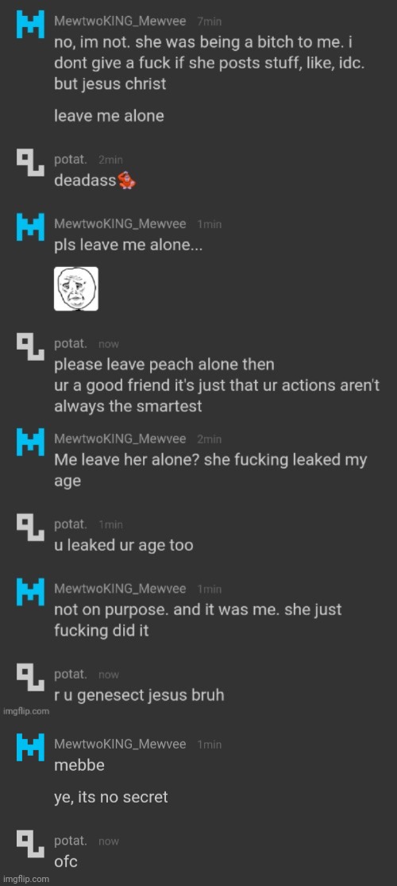Image resolution: width=397 pixels, height=886 pixels.
Task: Open the potat. username above "deadass"
Action: click(70, 160)
